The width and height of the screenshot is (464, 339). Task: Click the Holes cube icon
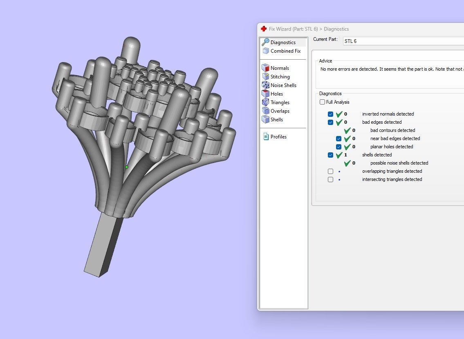point(265,94)
